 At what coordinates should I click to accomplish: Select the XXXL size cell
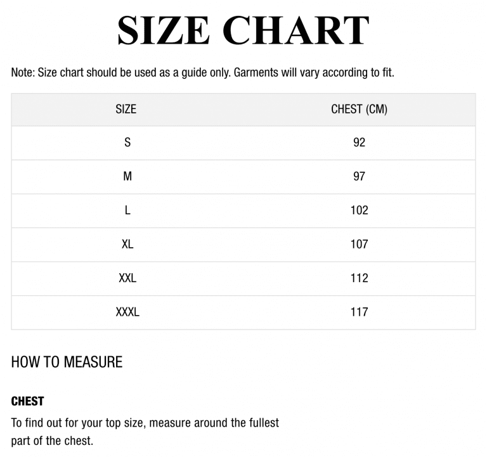point(127,312)
